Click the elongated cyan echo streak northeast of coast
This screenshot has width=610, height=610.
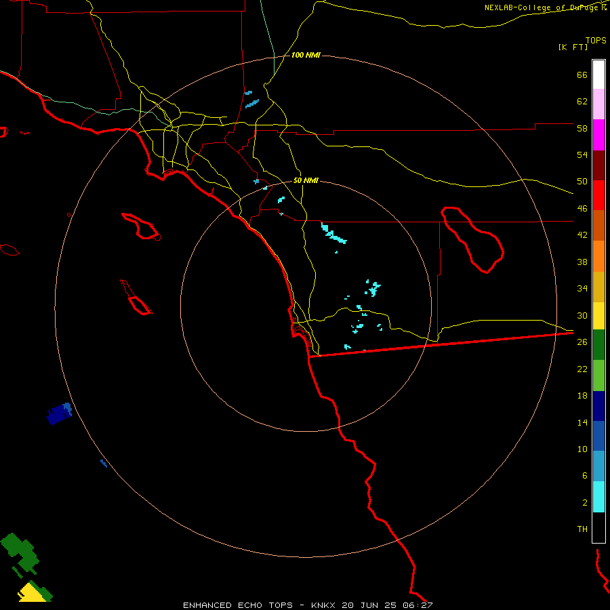pyautogui.click(x=333, y=233)
